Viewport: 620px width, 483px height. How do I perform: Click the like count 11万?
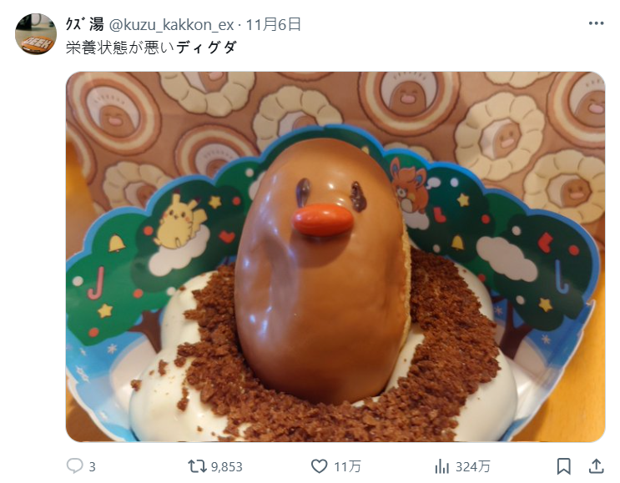[348, 467]
